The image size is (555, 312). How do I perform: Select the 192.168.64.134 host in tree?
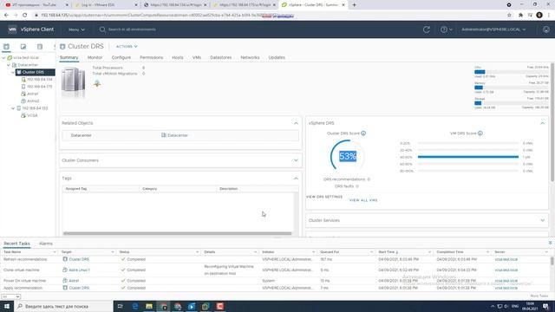[x=39, y=80]
